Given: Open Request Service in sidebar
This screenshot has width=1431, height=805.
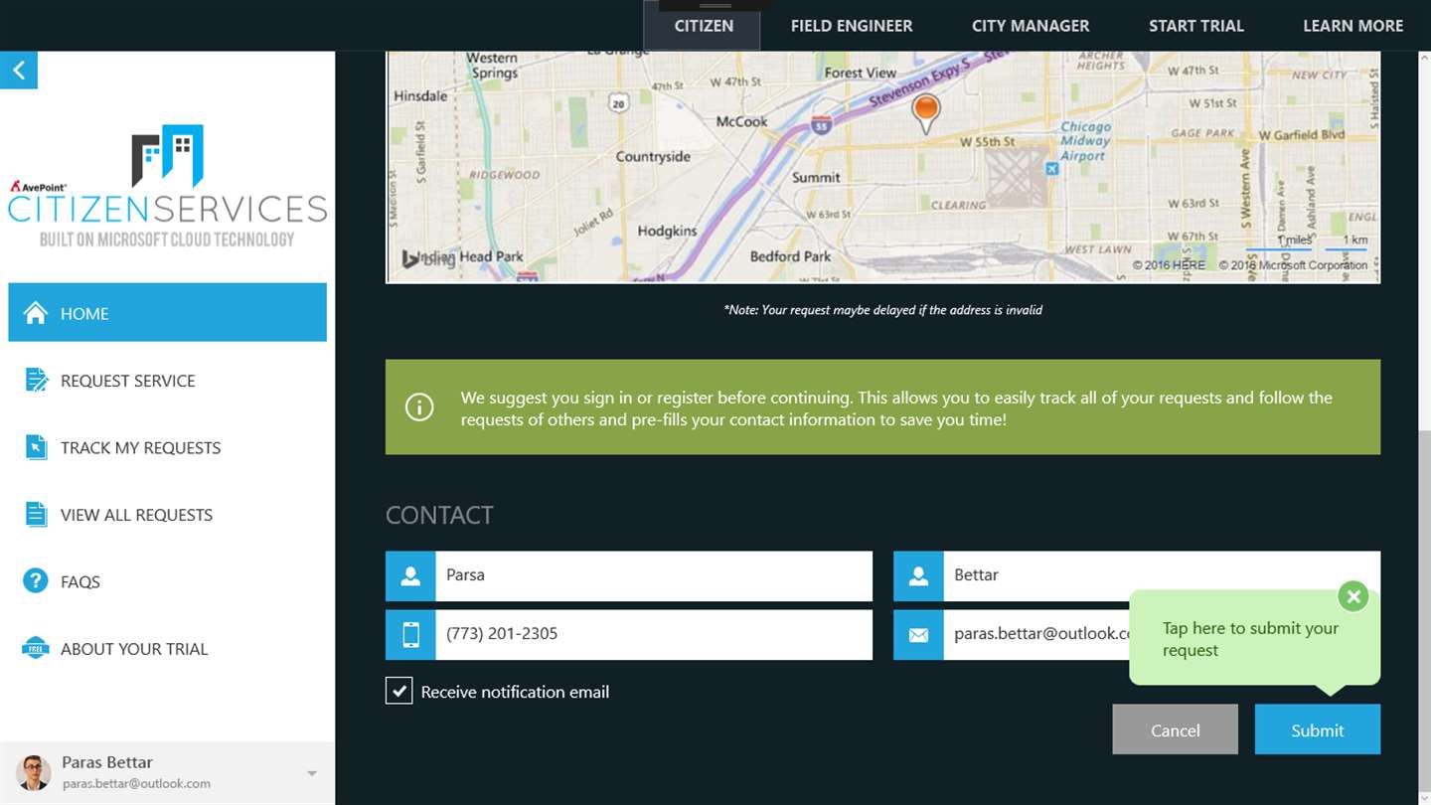Looking at the screenshot, I should coord(167,381).
